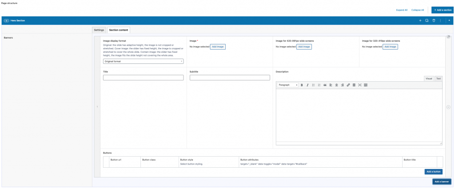Remove banner row with minus circle icon

coord(448,107)
